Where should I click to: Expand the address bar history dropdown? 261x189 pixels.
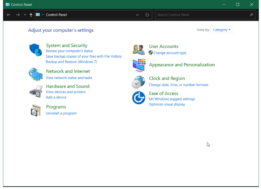coord(137,15)
